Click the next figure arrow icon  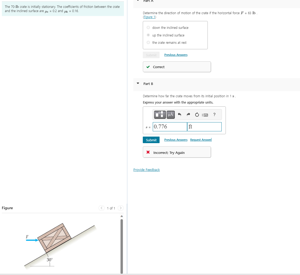pyautogui.click(x=120, y=208)
